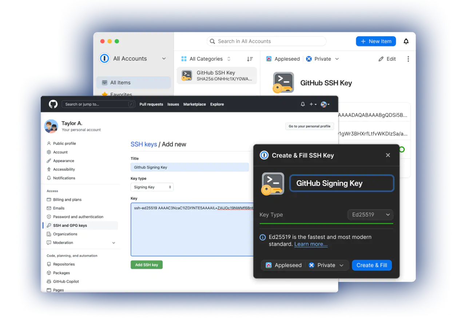The width and height of the screenshot is (457, 324).
Task: Open Billing and plans settings
Action: pyautogui.click(x=64, y=200)
